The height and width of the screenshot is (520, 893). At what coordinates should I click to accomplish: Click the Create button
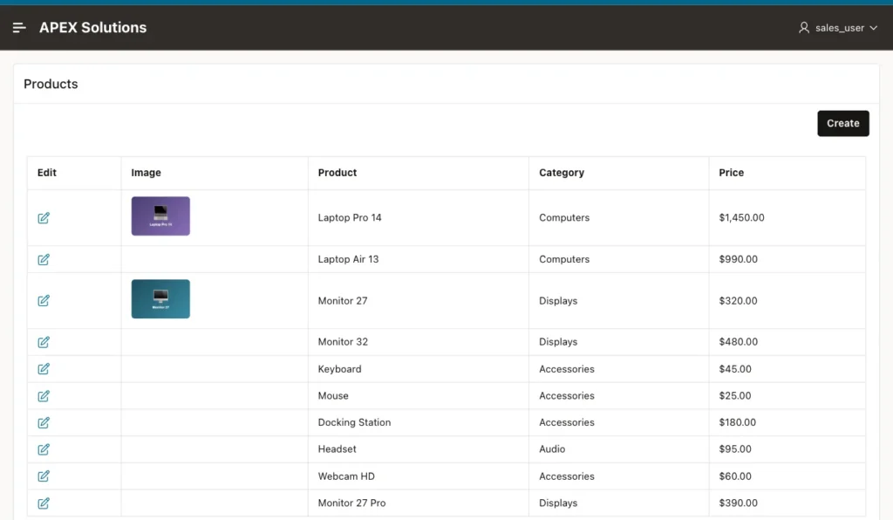click(x=843, y=123)
